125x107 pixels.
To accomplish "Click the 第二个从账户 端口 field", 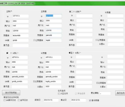I will pyautogui.click(x=84, y=21).
